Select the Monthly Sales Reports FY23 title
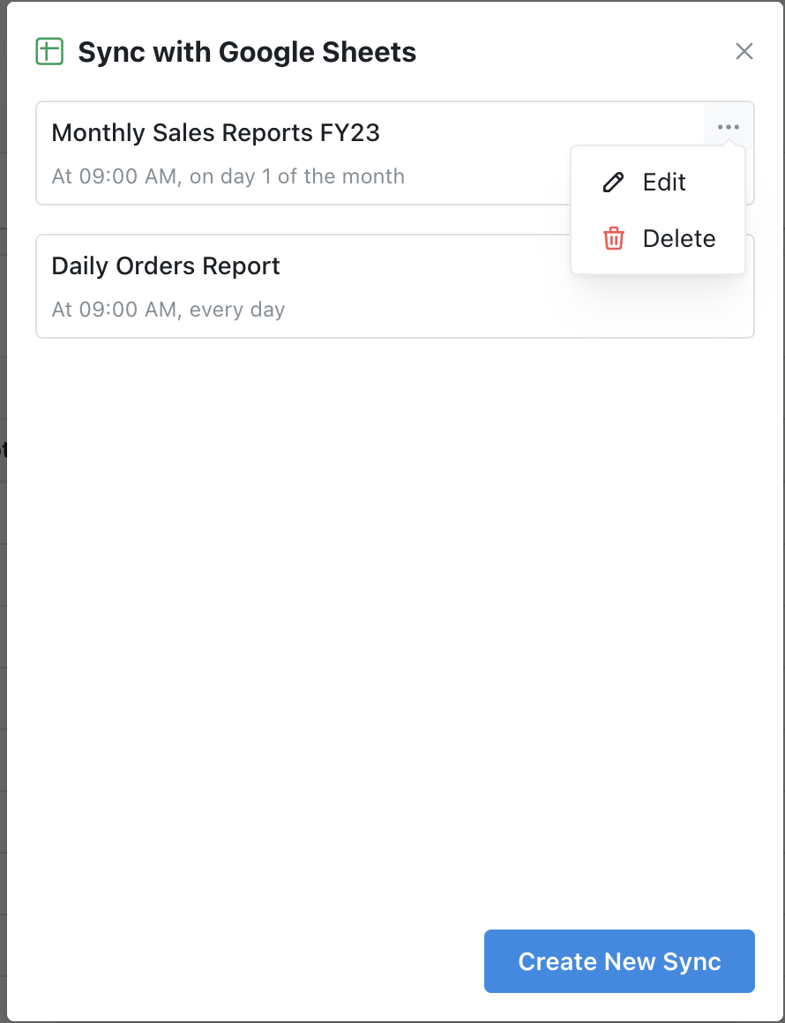Screen dimensions: 785x1023 coord(215,132)
